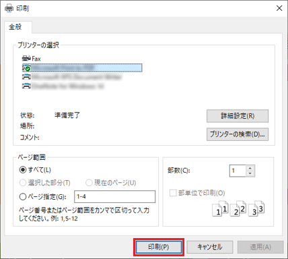Click the 印刷(P) button
Viewport: 288px width, 259px height.
click(x=159, y=247)
